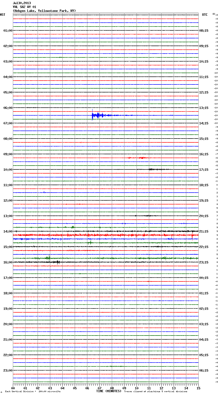Click the 23:15 UTC time label
Image resolution: width=219 pixels, height=395 pixels.
pyautogui.click(x=204, y=262)
